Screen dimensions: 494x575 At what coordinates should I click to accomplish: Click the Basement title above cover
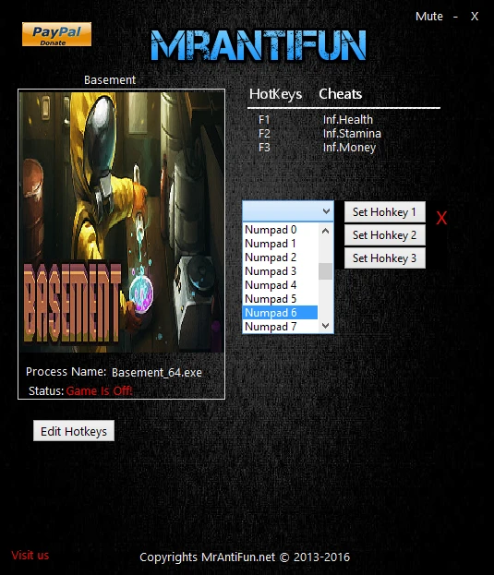point(110,79)
